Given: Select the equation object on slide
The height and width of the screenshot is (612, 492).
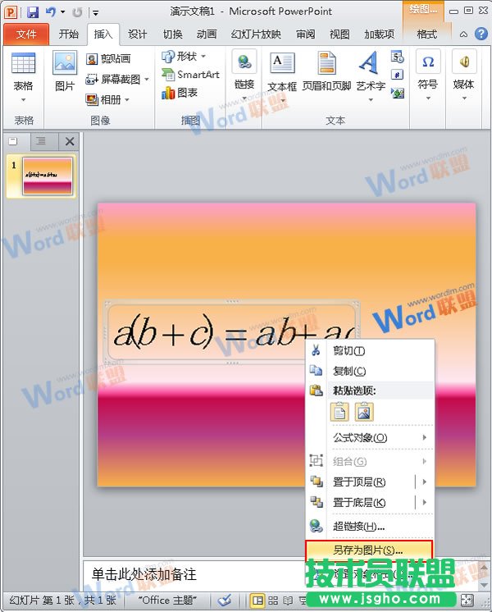Looking at the screenshot, I should (x=232, y=332).
